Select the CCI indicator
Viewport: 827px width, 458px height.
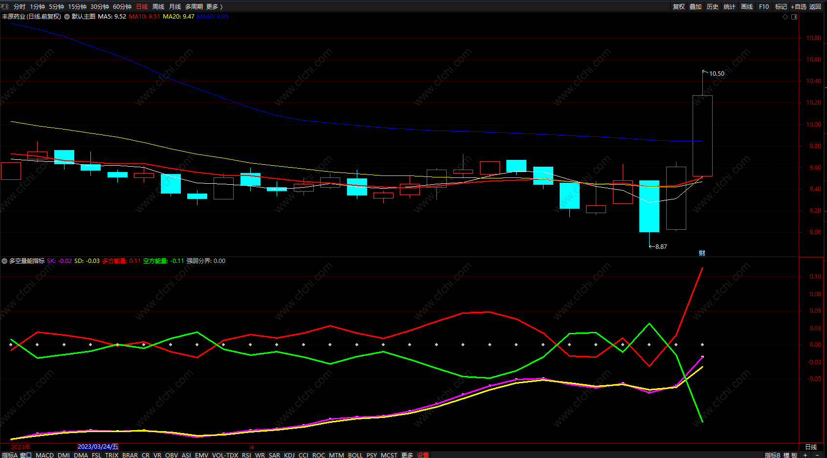click(304, 455)
